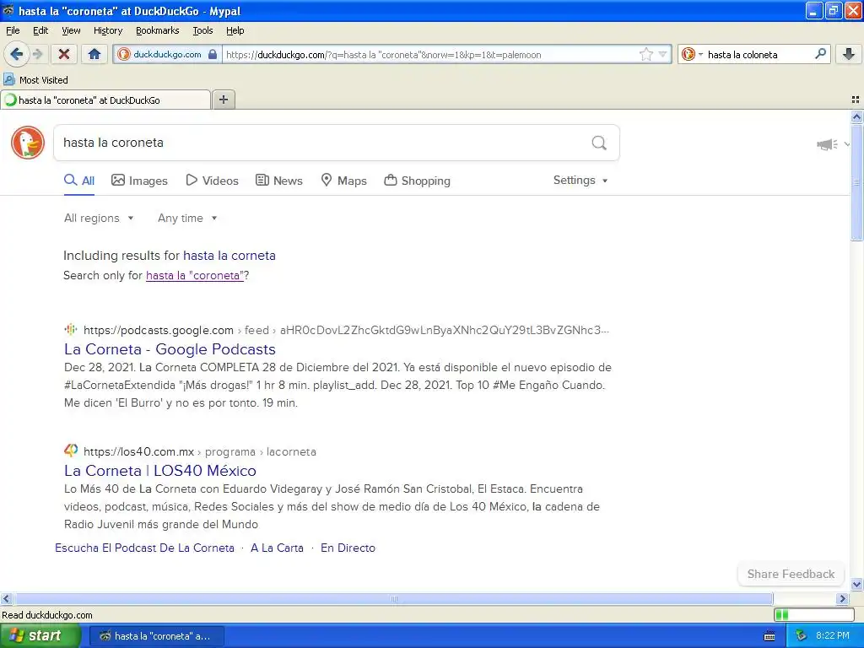This screenshot has width=864, height=648.
Task: Select the Mypal taskbar window button
Action: 156,636
